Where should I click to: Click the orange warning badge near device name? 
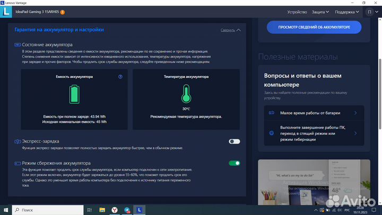tap(63, 12)
